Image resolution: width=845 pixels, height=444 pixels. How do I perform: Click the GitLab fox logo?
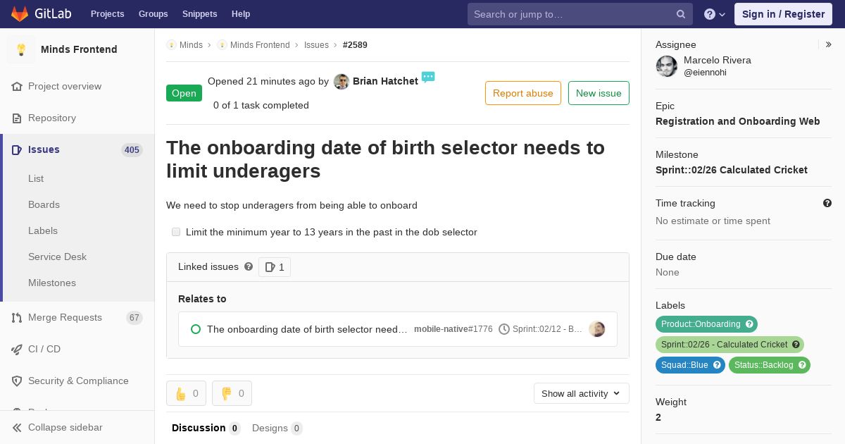(19, 14)
